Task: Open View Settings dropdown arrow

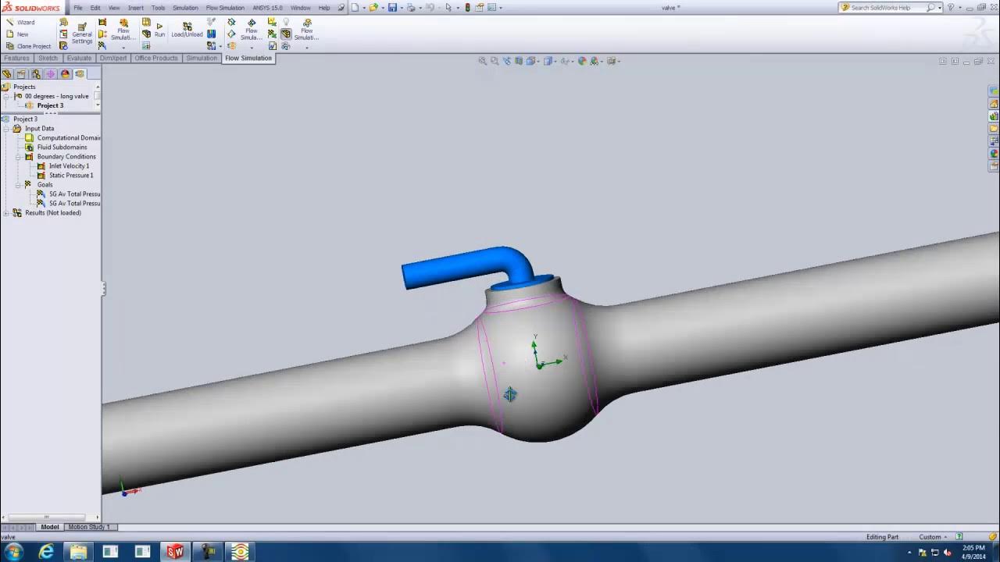Action: [619, 61]
